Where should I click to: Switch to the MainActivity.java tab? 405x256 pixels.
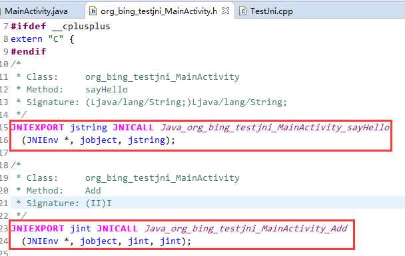pos(36,11)
